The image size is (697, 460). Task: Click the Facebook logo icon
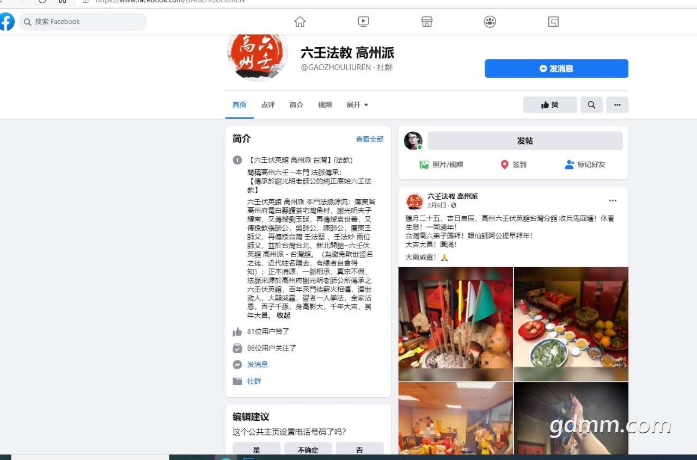point(6,22)
